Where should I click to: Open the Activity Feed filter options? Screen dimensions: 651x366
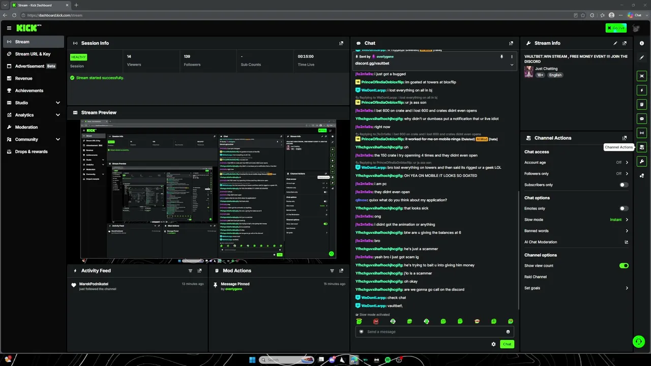190,271
